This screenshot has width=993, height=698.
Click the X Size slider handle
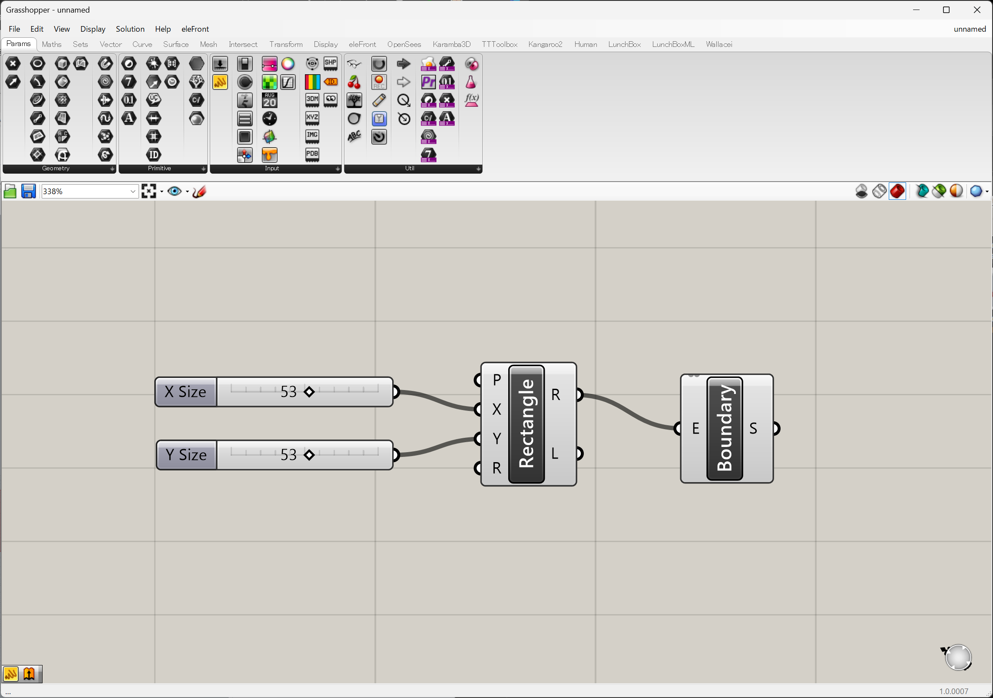309,392
